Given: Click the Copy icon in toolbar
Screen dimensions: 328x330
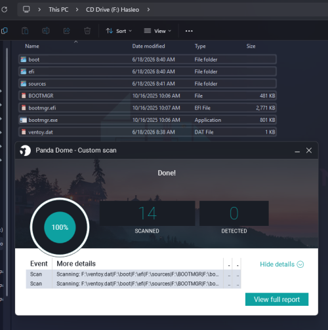Looking at the screenshot, I should 4,31.
